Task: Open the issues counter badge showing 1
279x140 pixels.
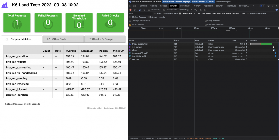Action: 262,6
